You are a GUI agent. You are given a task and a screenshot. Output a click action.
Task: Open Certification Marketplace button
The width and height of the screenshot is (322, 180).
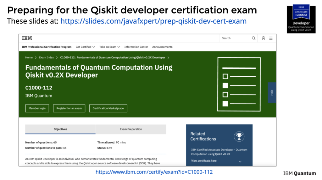coord(108,108)
